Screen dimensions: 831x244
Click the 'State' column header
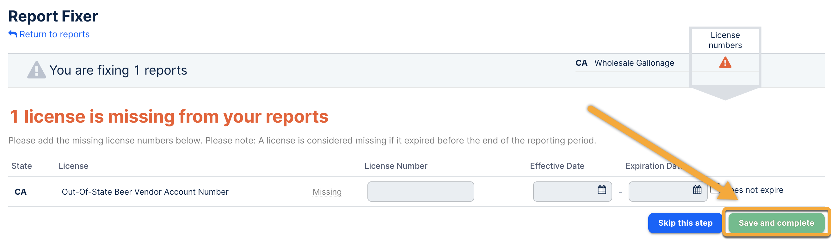pos(22,166)
